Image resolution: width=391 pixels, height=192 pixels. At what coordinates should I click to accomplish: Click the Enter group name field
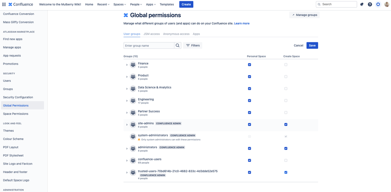(x=149, y=45)
